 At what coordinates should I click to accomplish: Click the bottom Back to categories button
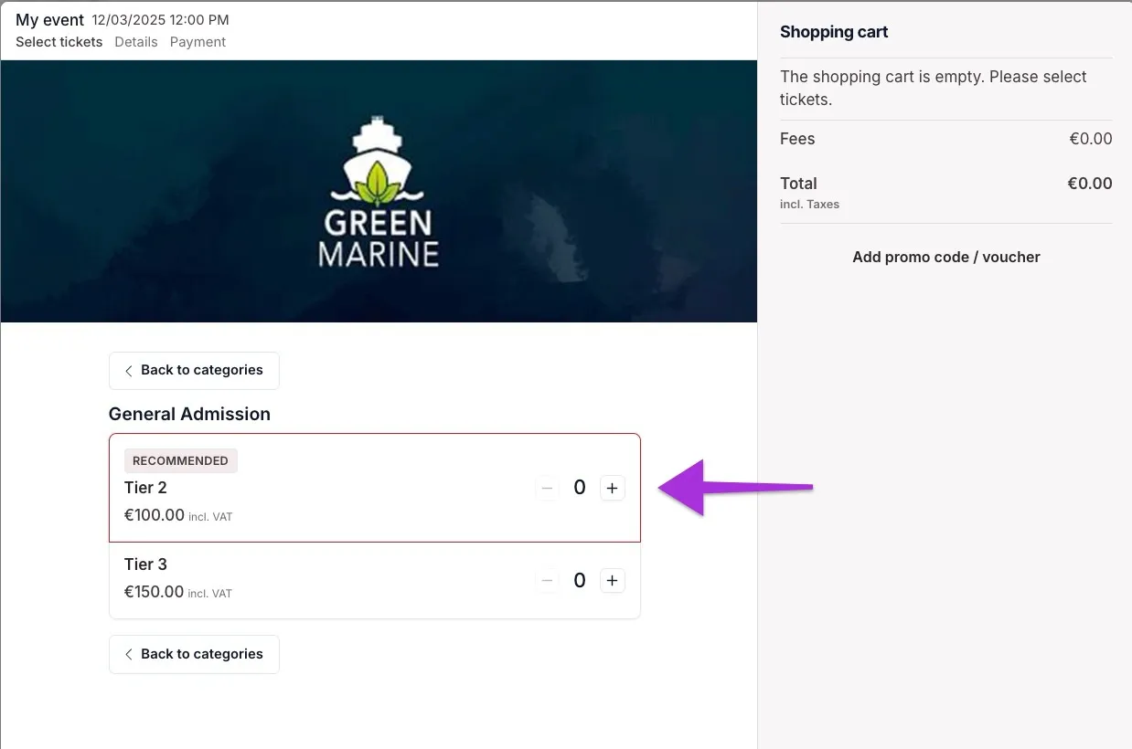194,654
